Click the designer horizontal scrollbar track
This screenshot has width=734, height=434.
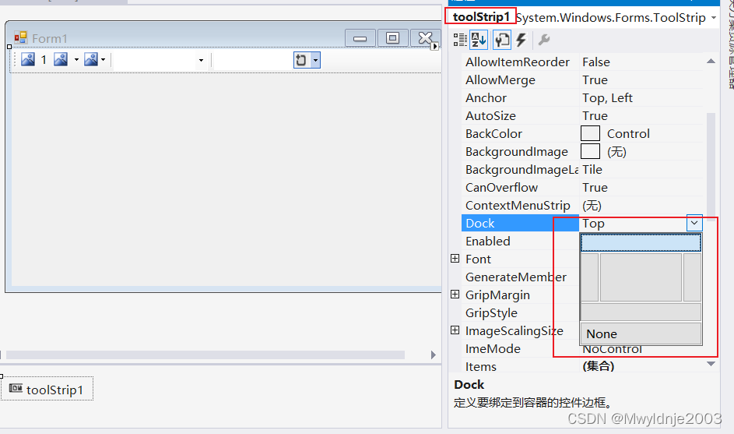click(x=205, y=355)
